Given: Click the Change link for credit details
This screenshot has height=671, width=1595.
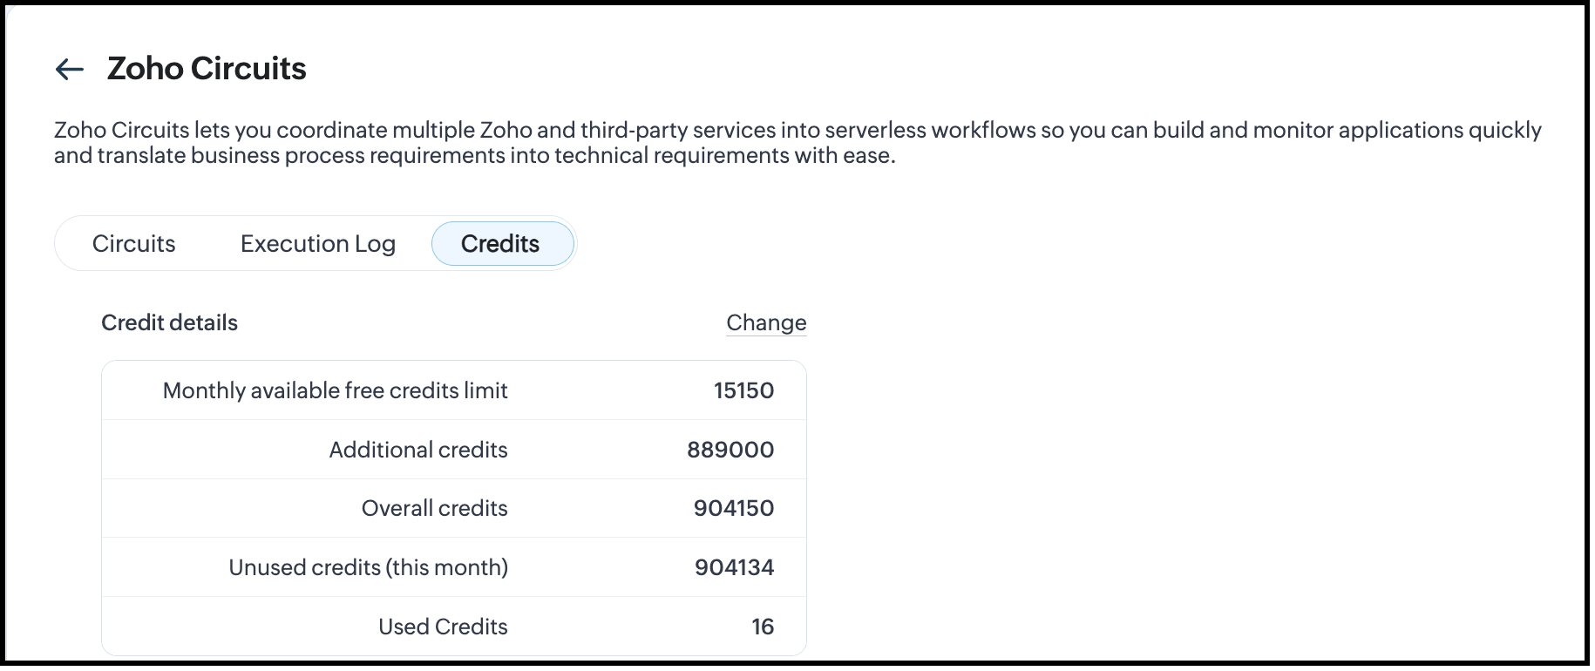Looking at the screenshot, I should tap(766, 322).
